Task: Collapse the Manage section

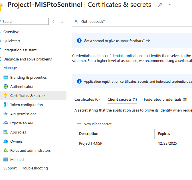Action: pos(10,68)
